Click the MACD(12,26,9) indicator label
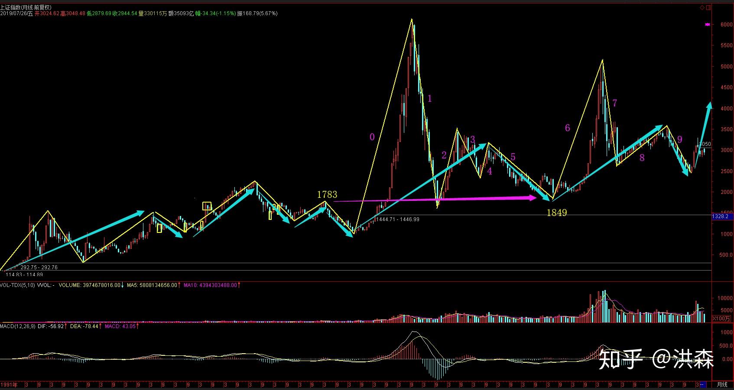The height and width of the screenshot is (390, 734). coord(18,326)
